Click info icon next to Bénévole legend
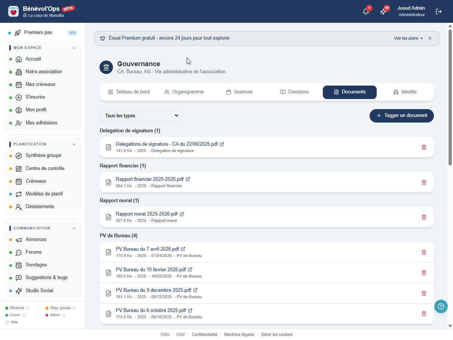This screenshot has height=340, width=453. 28,308
